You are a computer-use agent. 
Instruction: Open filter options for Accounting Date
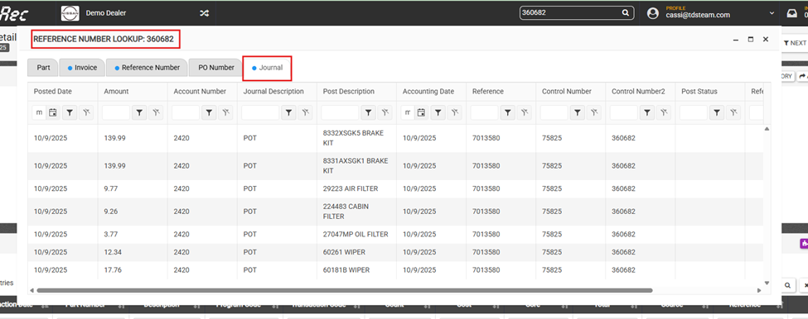pyautogui.click(x=438, y=112)
